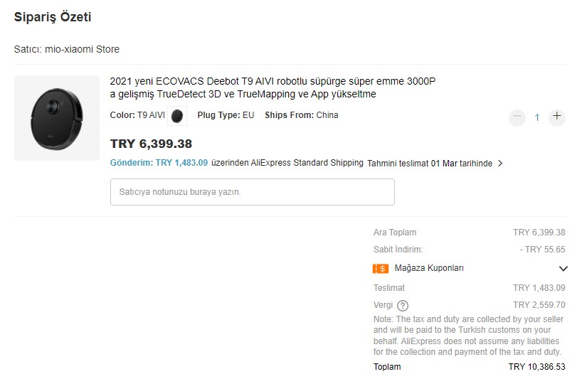This screenshot has height=384, width=577.
Task: Click the T9 AIVI color swatch thumbnail
Action: (x=177, y=116)
